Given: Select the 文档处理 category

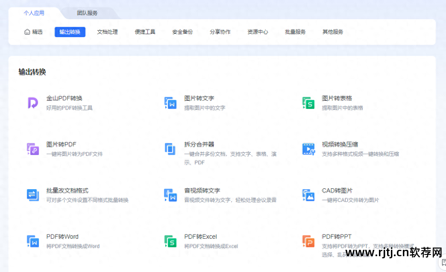Looking at the screenshot, I should pos(108,32).
